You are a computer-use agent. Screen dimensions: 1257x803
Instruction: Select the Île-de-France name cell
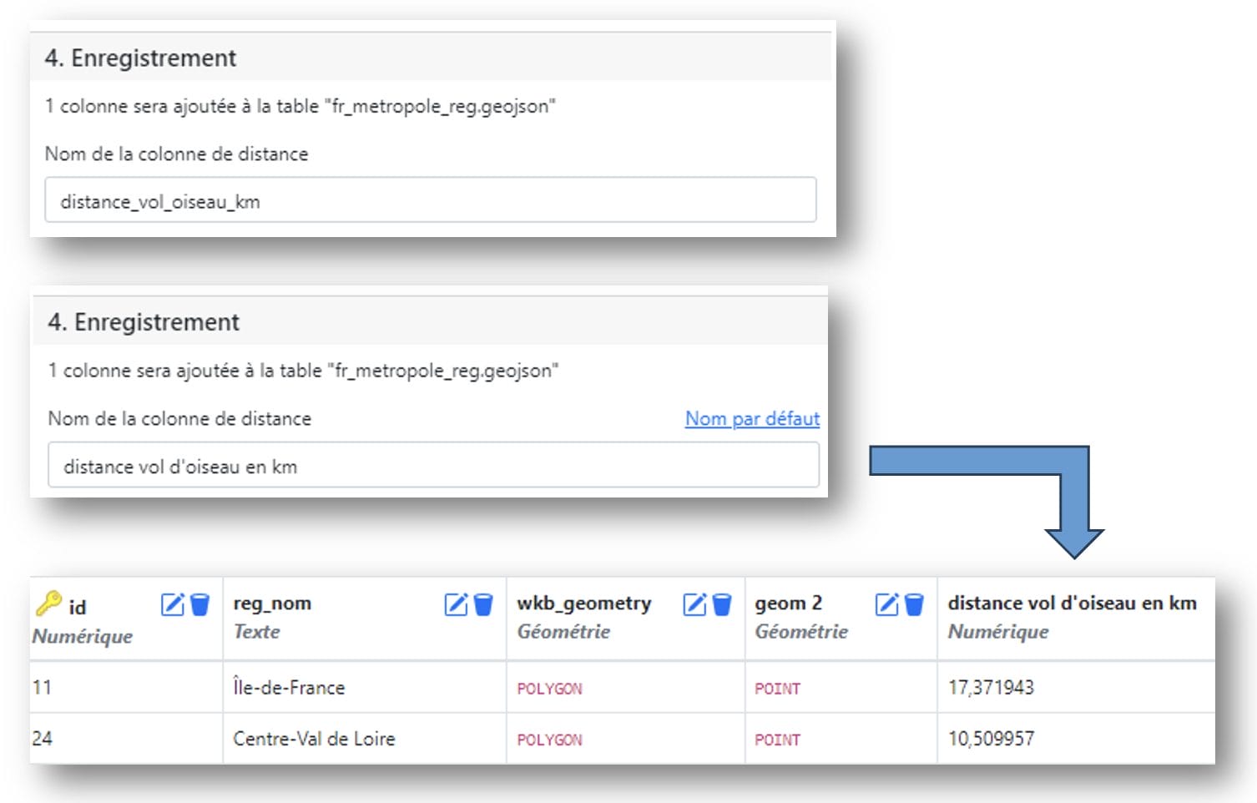pos(289,688)
